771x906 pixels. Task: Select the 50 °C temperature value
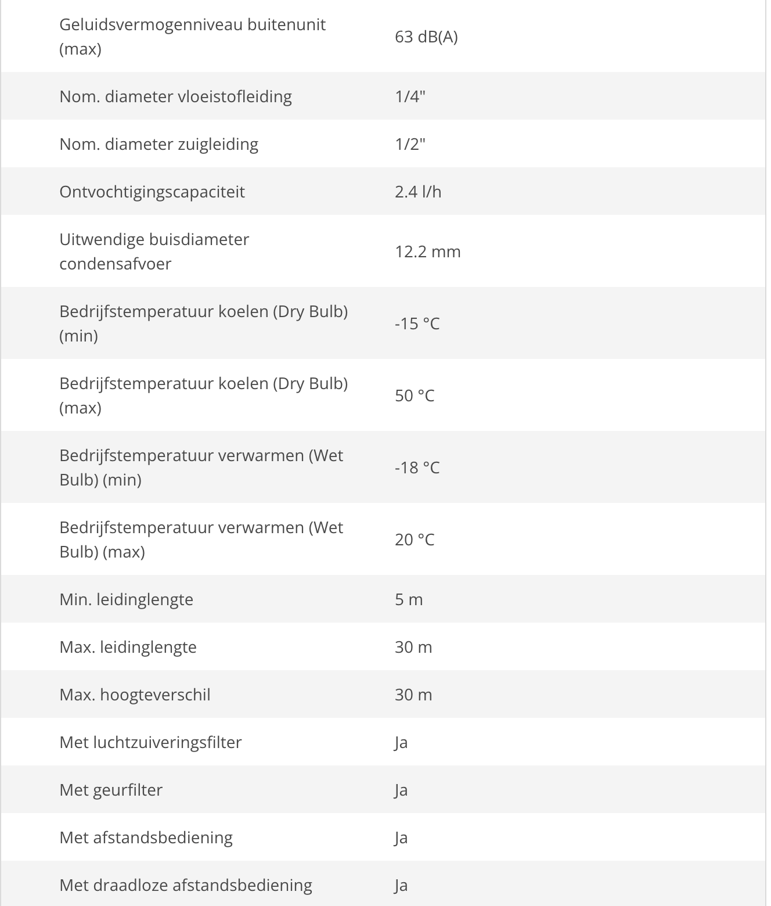415,396
